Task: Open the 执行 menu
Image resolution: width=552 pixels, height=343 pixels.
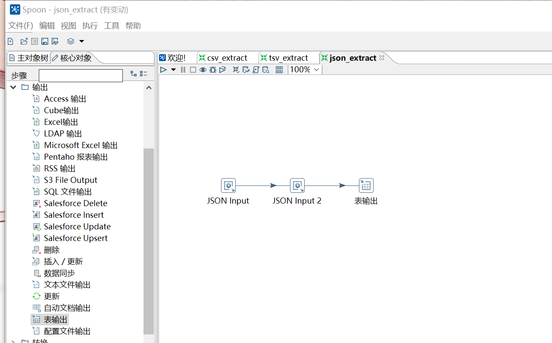Action: (90, 25)
